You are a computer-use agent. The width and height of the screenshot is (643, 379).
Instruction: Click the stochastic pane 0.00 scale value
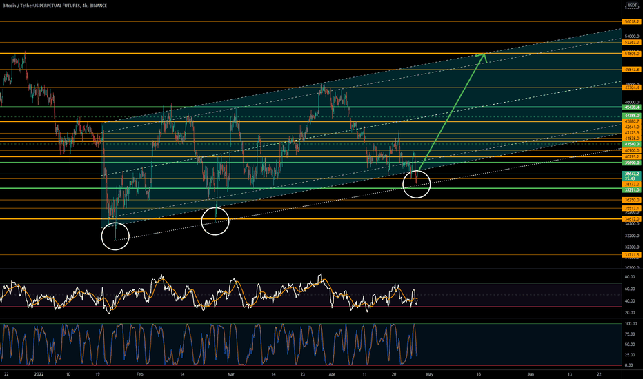pyautogui.click(x=629, y=365)
